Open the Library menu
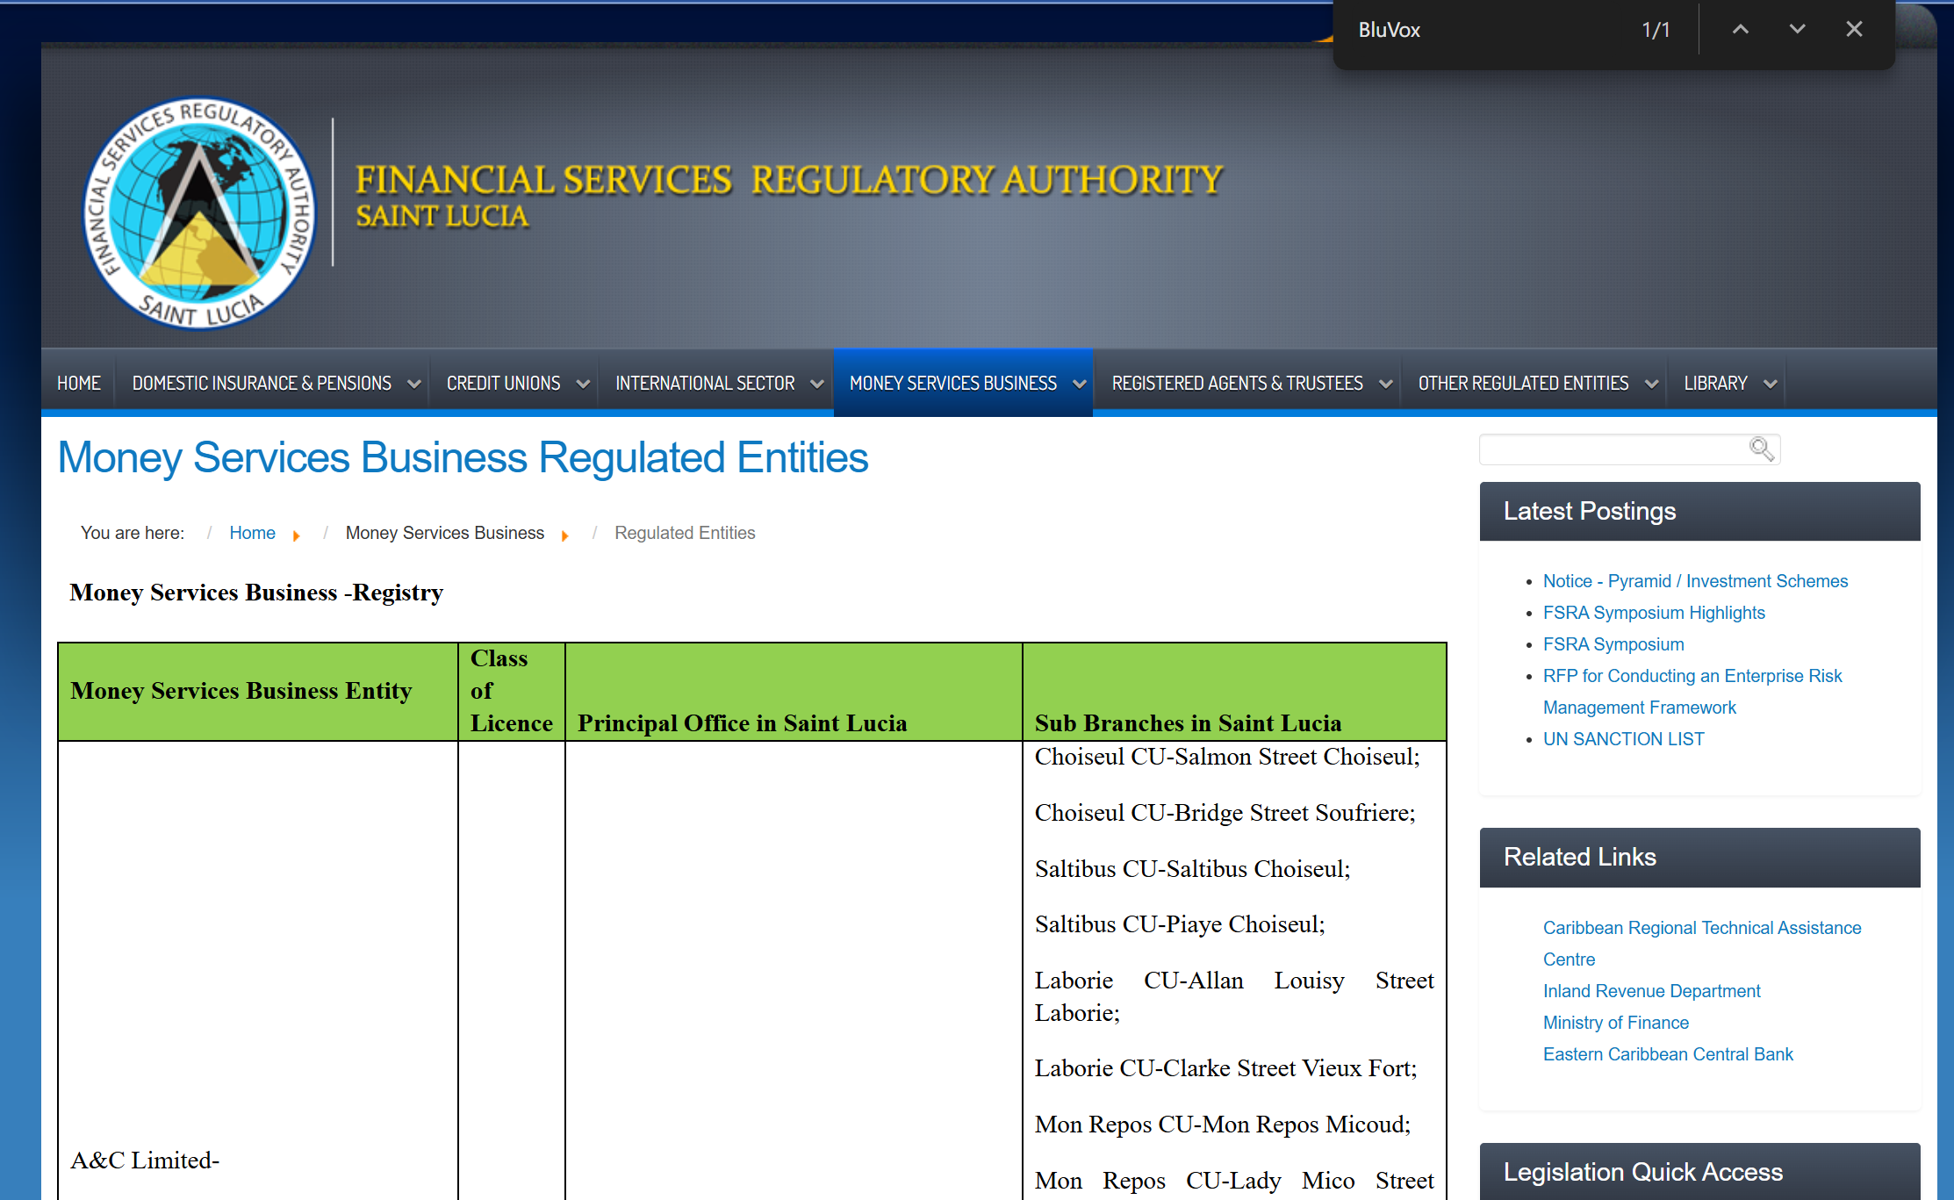The height and width of the screenshot is (1200, 1954). [1715, 384]
